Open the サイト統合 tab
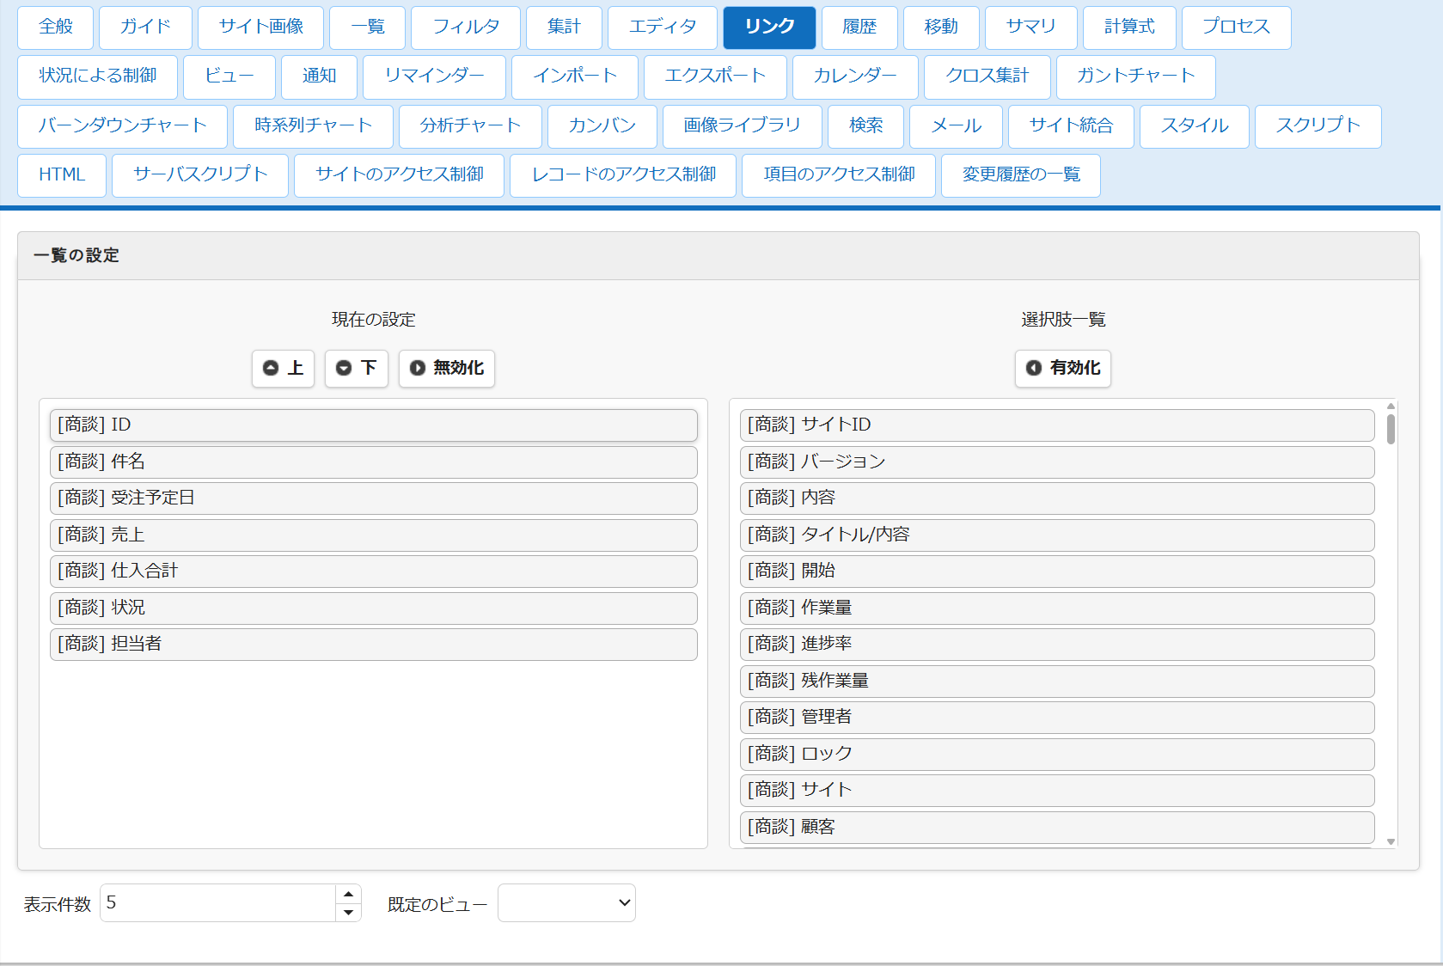 tap(1071, 126)
